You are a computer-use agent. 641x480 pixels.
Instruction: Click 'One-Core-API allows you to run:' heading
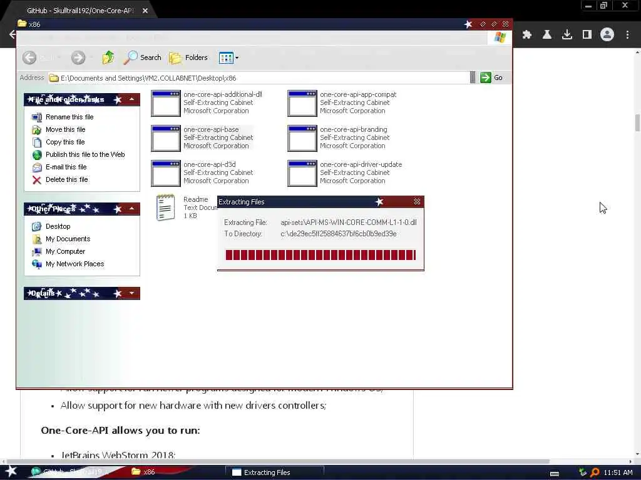(x=121, y=431)
